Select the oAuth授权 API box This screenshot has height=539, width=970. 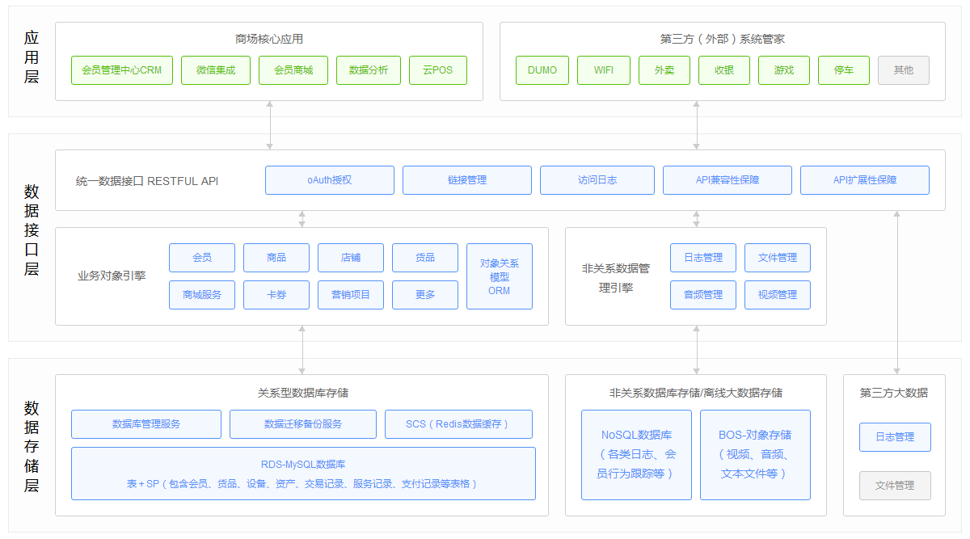(x=329, y=180)
